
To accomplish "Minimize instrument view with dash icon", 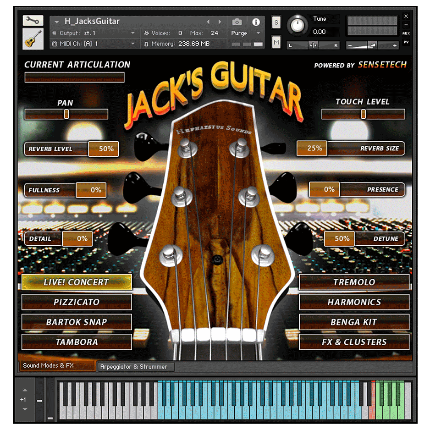I will click(x=406, y=25).
